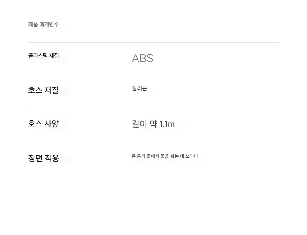Click the 제품 매개변수 heading

(x=43, y=24)
